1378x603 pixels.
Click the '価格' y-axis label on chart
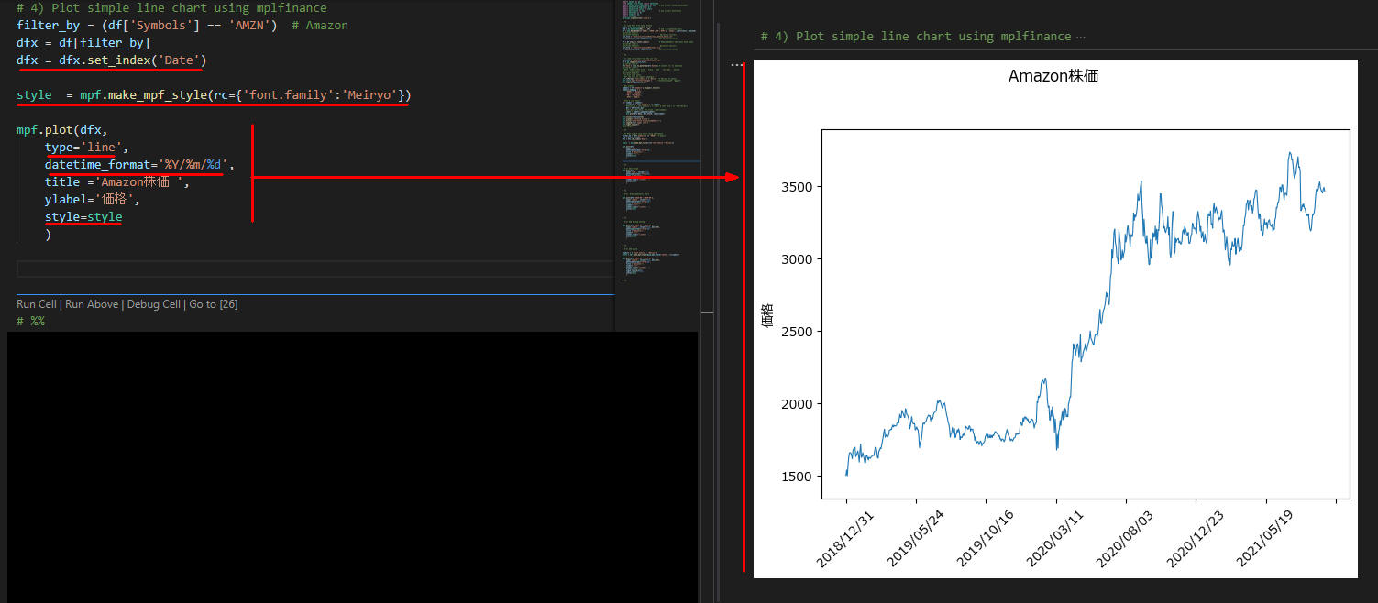point(767,314)
